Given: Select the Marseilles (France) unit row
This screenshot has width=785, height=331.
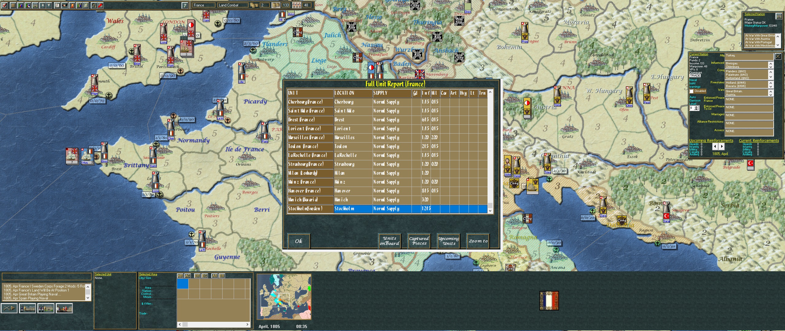Looking at the screenshot, I should coord(387,138).
